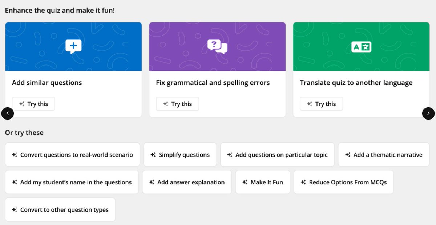The width and height of the screenshot is (436, 225).
Task: Open the blue Add similar questions card banner
Action: coord(73,47)
